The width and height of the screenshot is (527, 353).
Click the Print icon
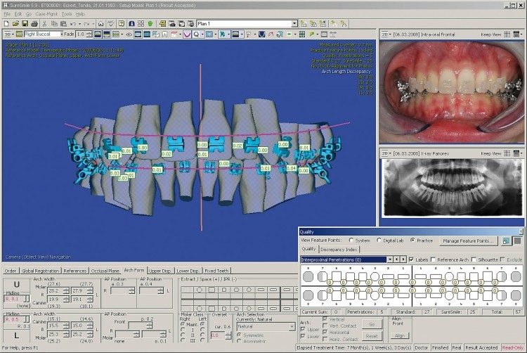pos(34,23)
